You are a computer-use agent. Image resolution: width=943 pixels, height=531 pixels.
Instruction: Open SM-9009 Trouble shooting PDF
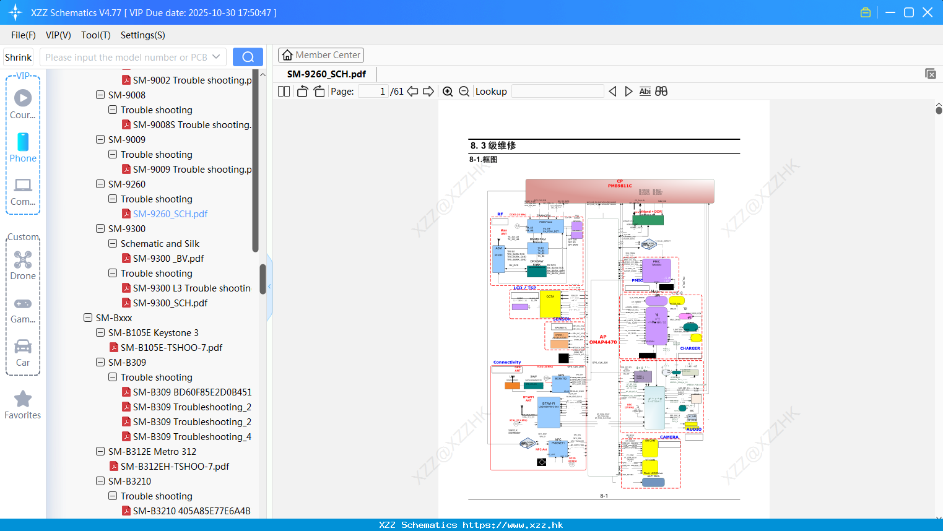point(193,169)
